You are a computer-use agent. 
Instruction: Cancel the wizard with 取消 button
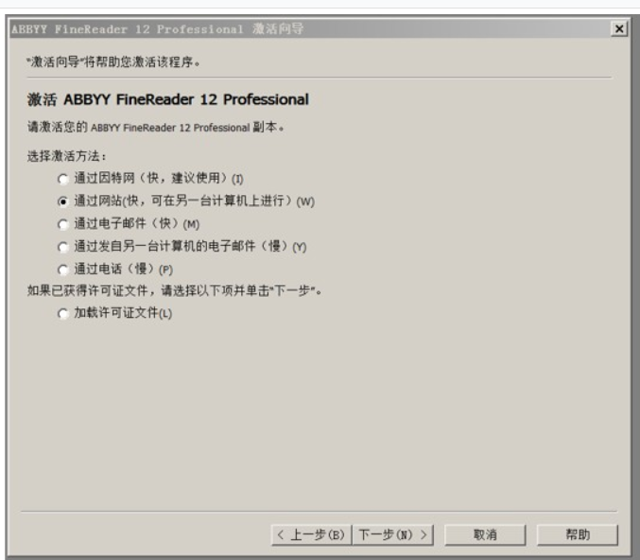point(485,534)
